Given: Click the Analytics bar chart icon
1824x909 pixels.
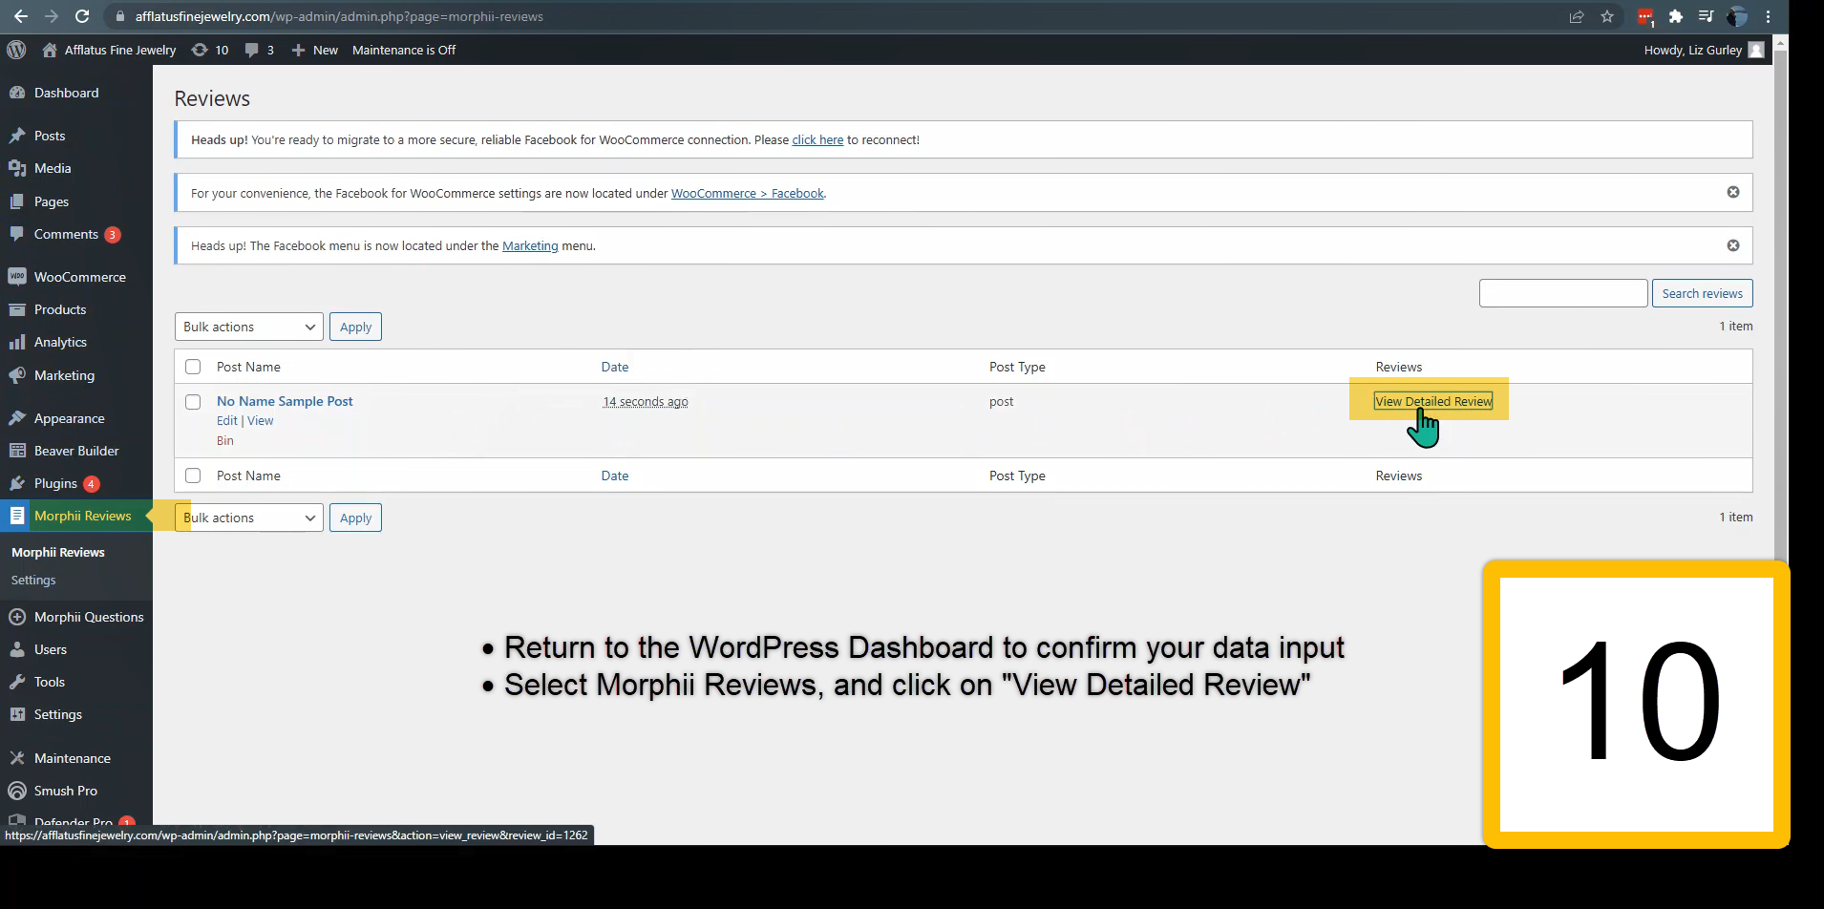Looking at the screenshot, I should [17, 342].
